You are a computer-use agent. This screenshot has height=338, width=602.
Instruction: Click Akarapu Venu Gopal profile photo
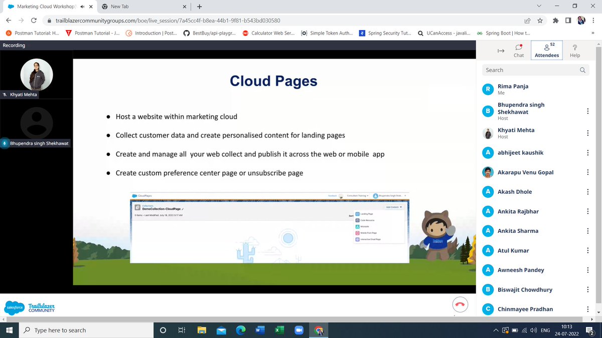point(488,172)
